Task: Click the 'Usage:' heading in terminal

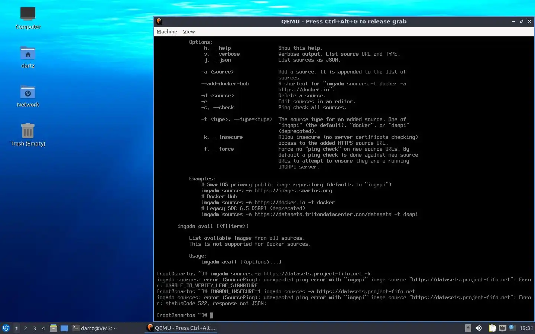Action: coord(198,256)
